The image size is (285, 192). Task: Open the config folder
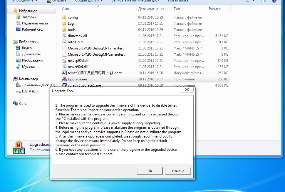click(73, 17)
